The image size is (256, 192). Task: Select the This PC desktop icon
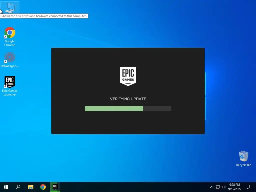10,8
